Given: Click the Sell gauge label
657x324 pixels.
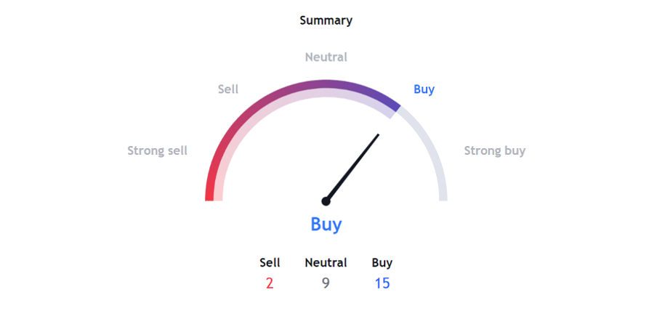Looking at the screenshot, I should pos(228,89).
